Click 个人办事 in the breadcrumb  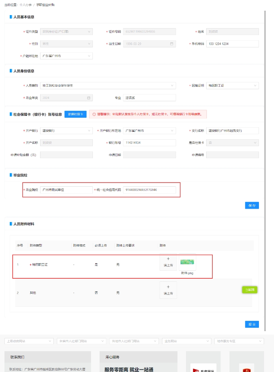25,5
